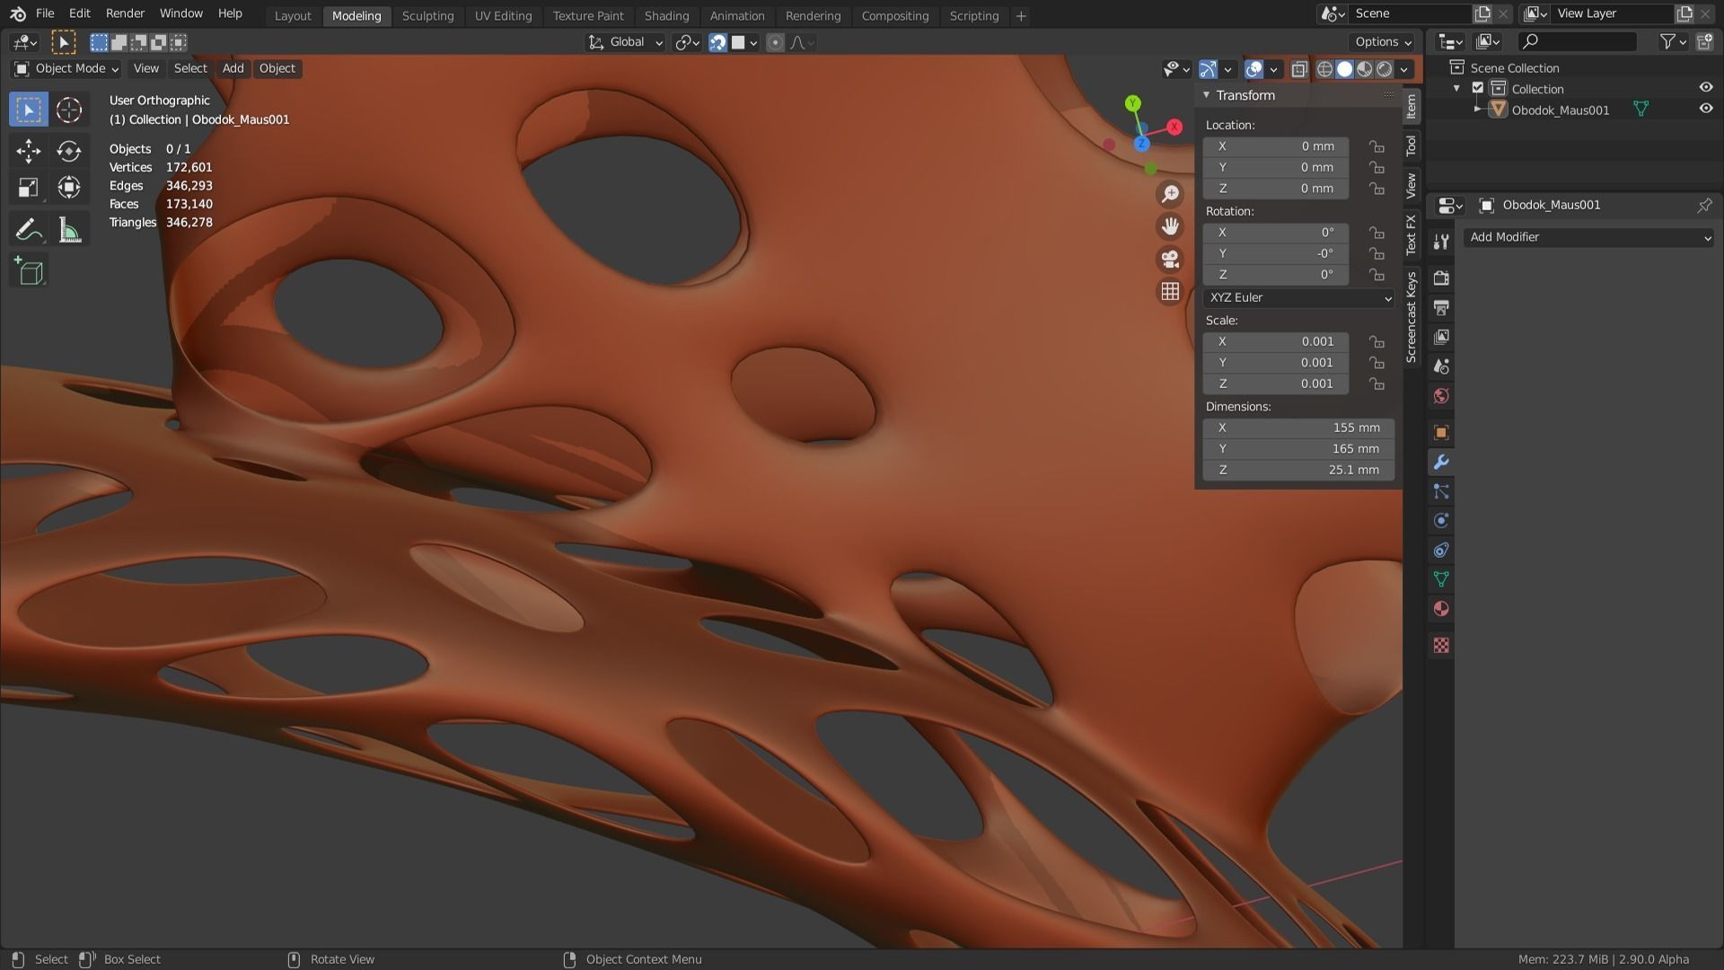Image resolution: width=1724 pixels, height=970 pixels.
Task: Switch to Rendered viewport shading
Action: [x=1385, y=69]
